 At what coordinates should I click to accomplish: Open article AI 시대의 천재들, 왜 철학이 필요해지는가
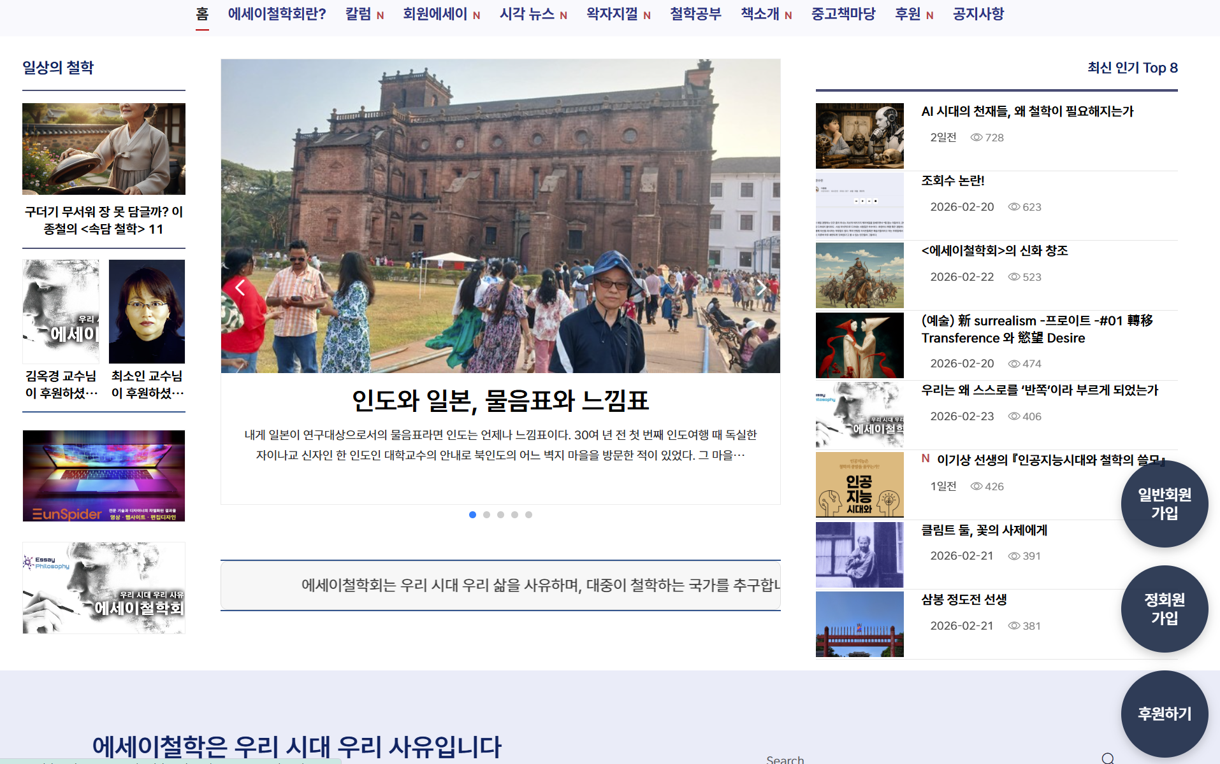[1028, 111]
